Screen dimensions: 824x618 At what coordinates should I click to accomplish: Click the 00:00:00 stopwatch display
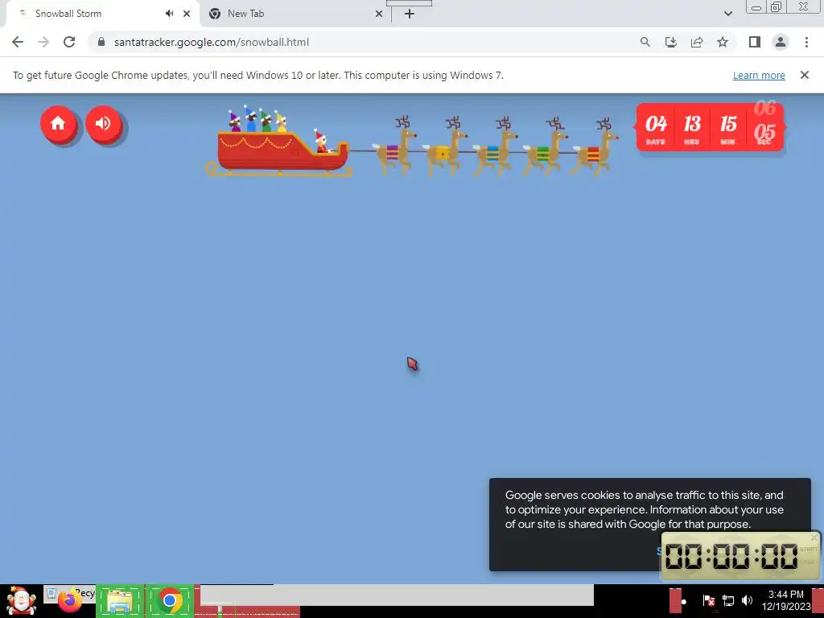tap(731, 556)
